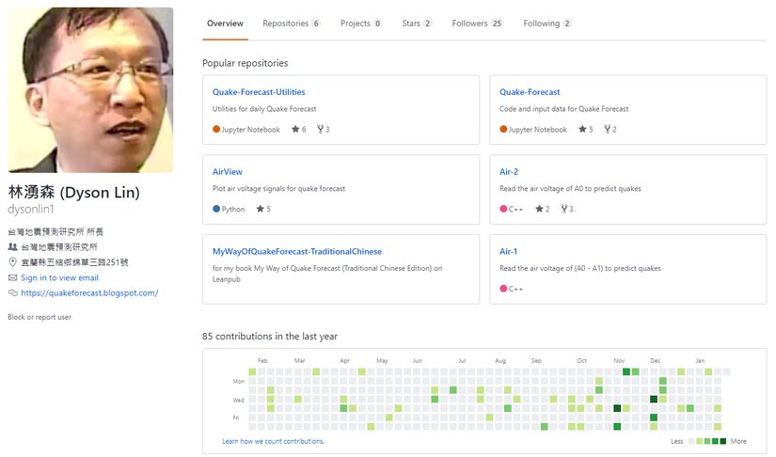The width and height of the screenshot is (776, 457).
Task: Click the fork icon on Air-2 card
Action: click(563, 209)
